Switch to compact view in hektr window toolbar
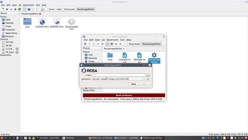Screen dimensions: 248x140 (x=33, y=9)
